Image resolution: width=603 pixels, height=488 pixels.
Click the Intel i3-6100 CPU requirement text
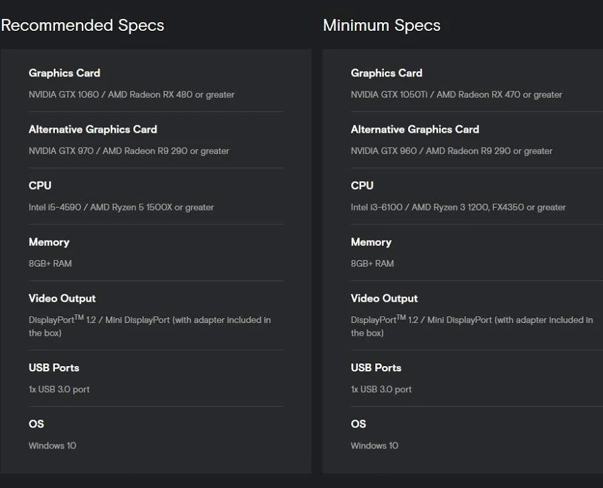pyautogui.click(x=458, y=207)
